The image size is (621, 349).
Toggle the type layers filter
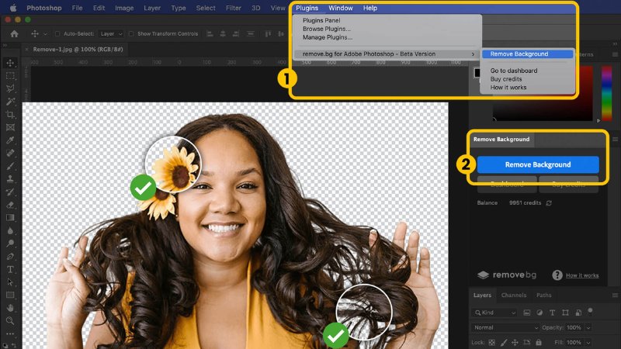tap(552, 313)
